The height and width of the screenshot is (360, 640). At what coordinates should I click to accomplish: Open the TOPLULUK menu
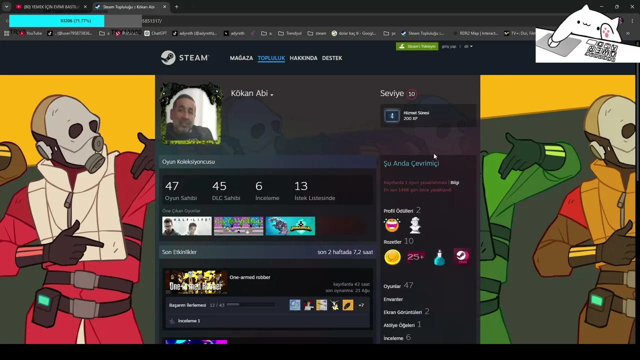pyautogui.click(x=271, y=58)
